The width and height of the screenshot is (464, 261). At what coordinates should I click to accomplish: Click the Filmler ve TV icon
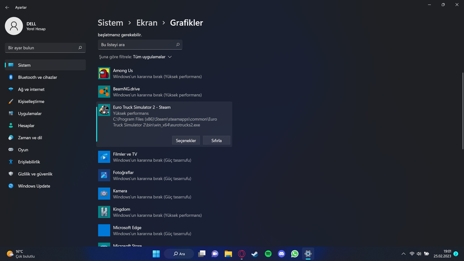104,157
